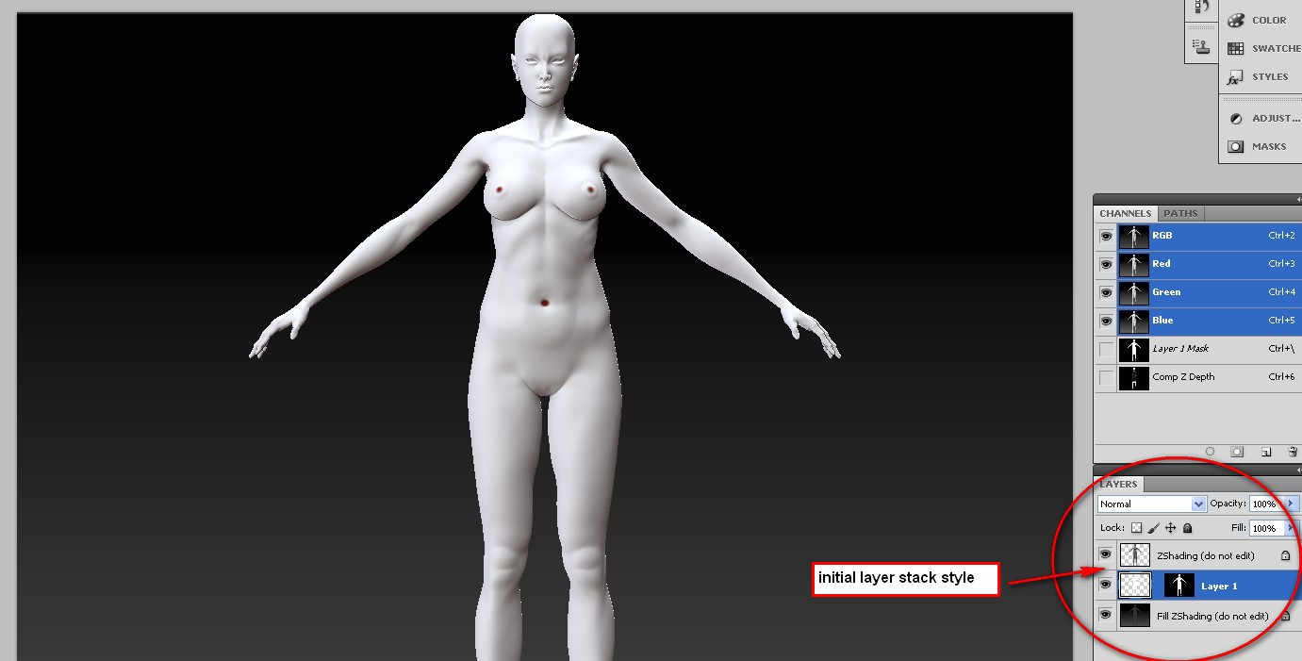Image resolution: width=1302 pixels, height=661 pixels.
Task: Open the Masks panel icon
Action: tap(1235, 146)
